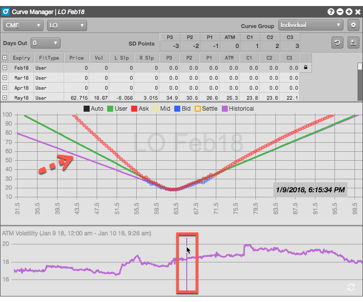Click the help question mark icon
The width and height of the screenshot is (363, 302).
click(331, 11)
